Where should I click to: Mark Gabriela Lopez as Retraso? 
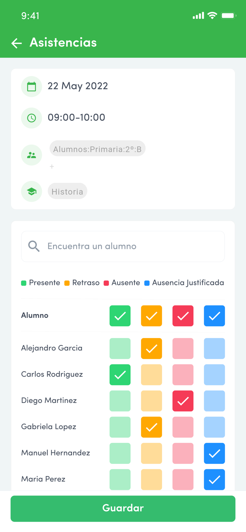[152, 427]
